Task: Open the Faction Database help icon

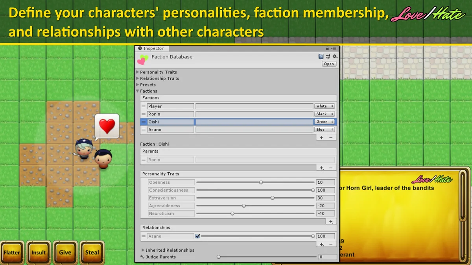Action: tap(321, 57)
